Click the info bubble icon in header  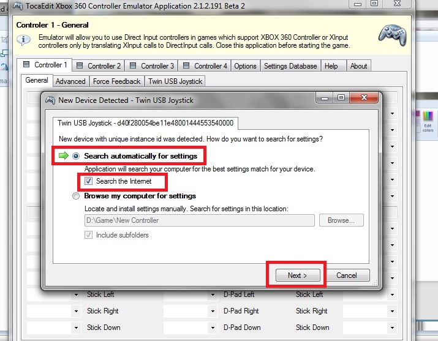click(23, 40)
